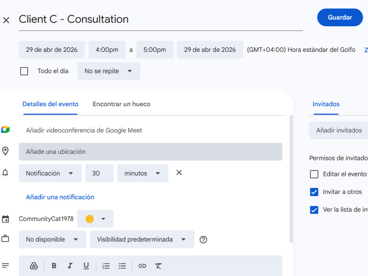Click the location pin icon
Screen dimensions: 368x276
coord(5,151)
